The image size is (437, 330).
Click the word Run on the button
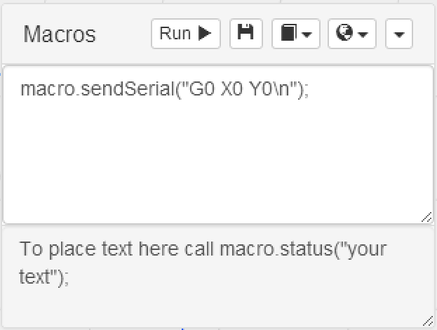[175, 34]
